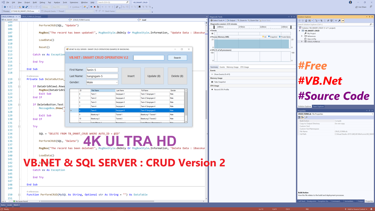Viewport: 375px width, 211px height.
Task: Click the data grid vertical scrollbar
Action: pos(186,106)
